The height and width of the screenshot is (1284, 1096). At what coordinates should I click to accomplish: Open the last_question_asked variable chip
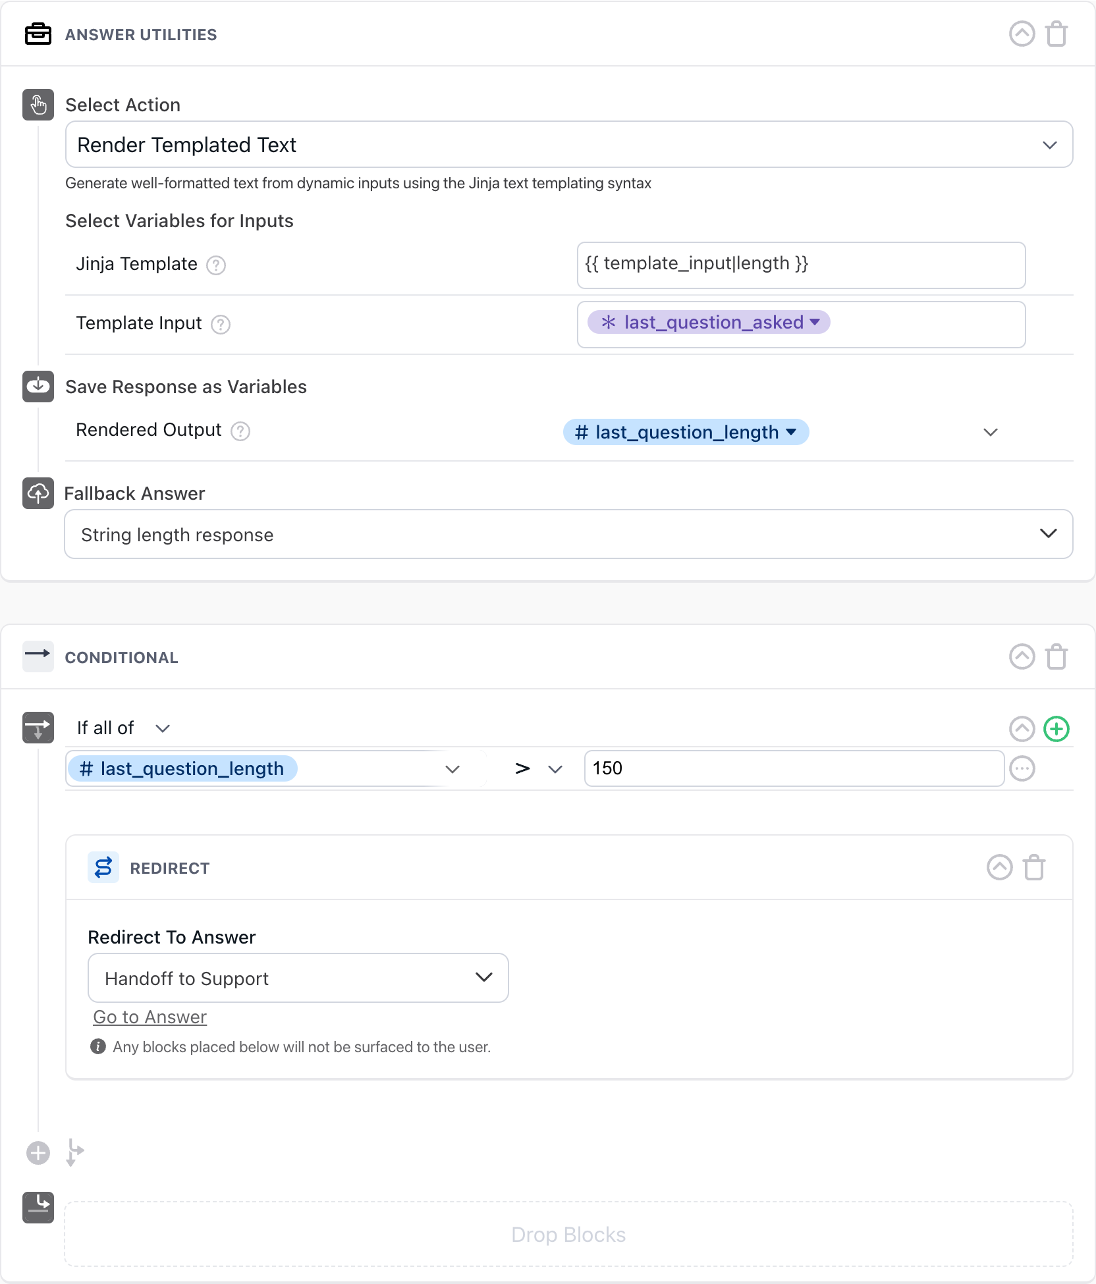click(709, 323)
